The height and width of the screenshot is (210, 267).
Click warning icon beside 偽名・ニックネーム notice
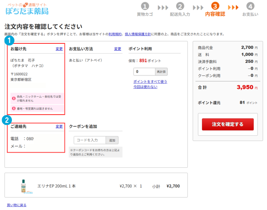point(14,99)
